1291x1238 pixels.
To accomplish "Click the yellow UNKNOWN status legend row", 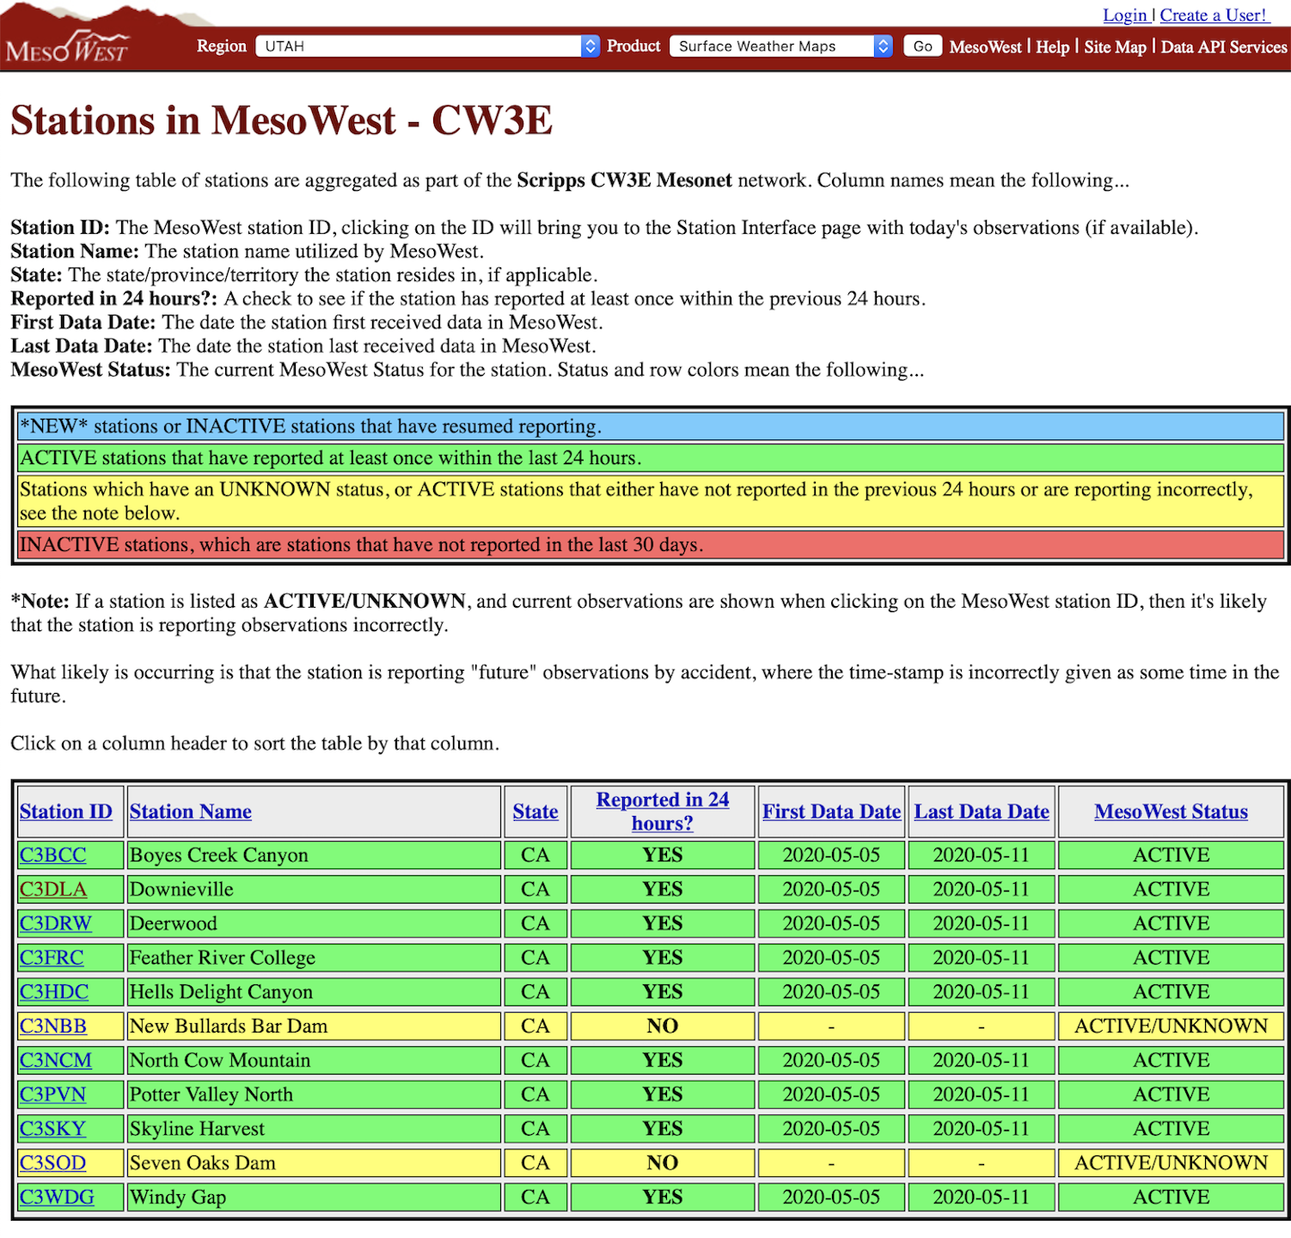I will click(x=651, y=501).
